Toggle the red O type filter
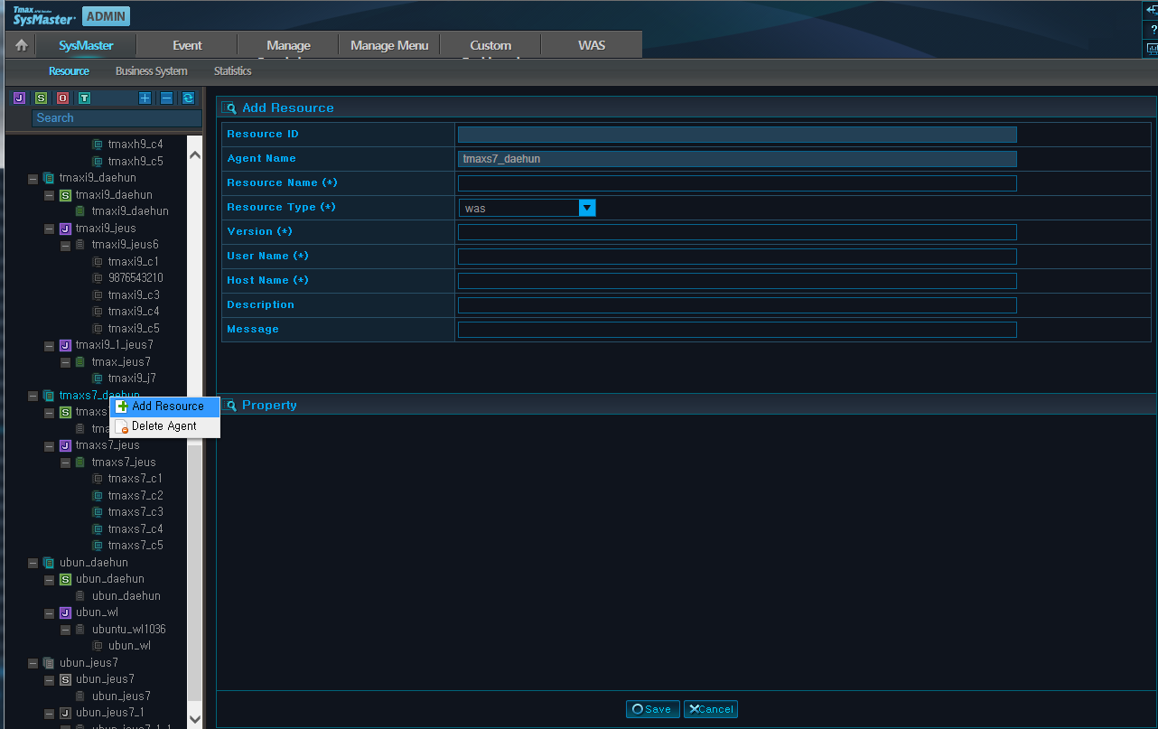This screenshot has width=1158, height=729. pyautogui.click(x=62, y=98)
